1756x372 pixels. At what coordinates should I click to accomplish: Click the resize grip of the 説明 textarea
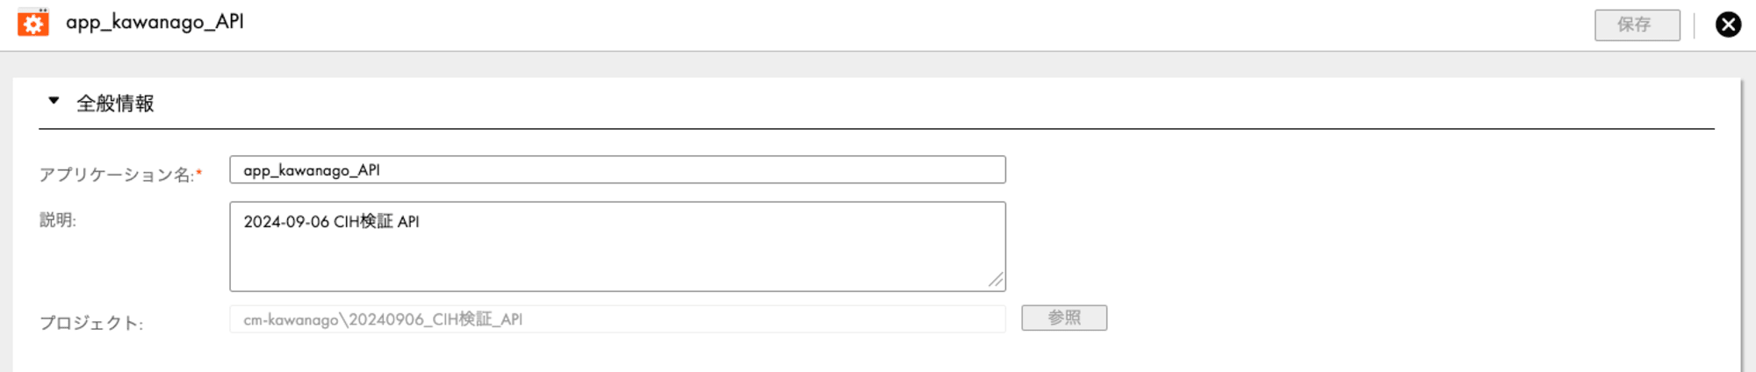pyautogui.click(x=996, y=281)
